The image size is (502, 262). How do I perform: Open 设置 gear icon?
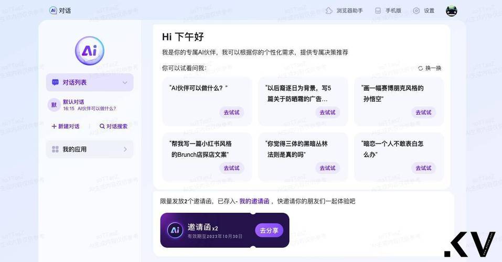tap(416, 11)
